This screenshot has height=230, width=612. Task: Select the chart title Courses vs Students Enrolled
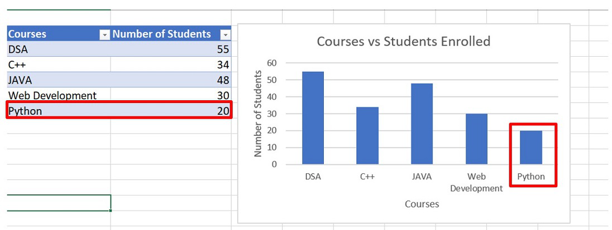(x=403, y=41)
